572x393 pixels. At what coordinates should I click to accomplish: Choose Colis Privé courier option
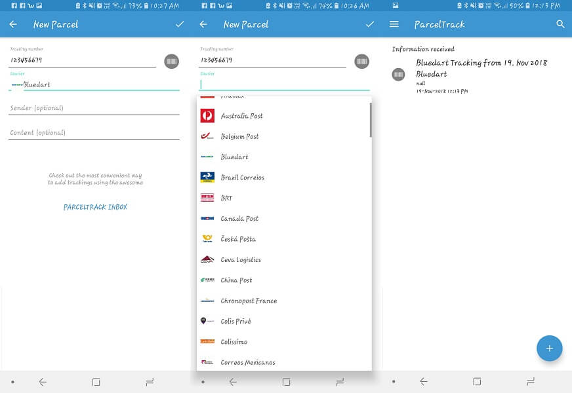tap(284, 321)
